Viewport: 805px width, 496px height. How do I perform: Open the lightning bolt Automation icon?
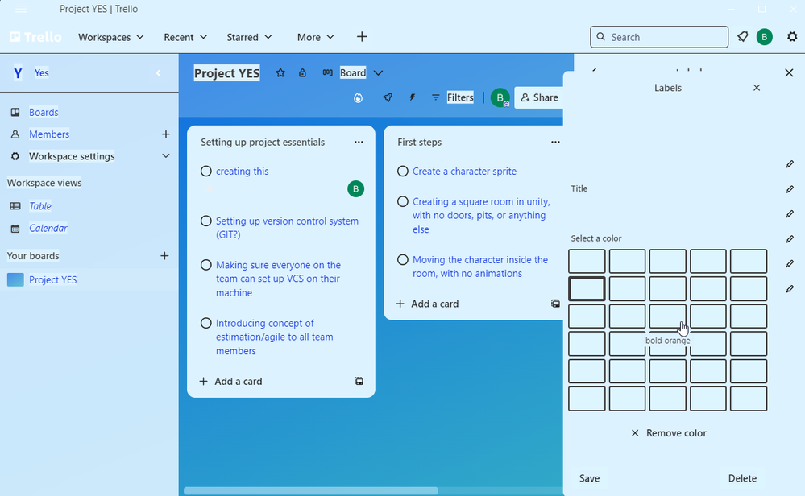413,97
